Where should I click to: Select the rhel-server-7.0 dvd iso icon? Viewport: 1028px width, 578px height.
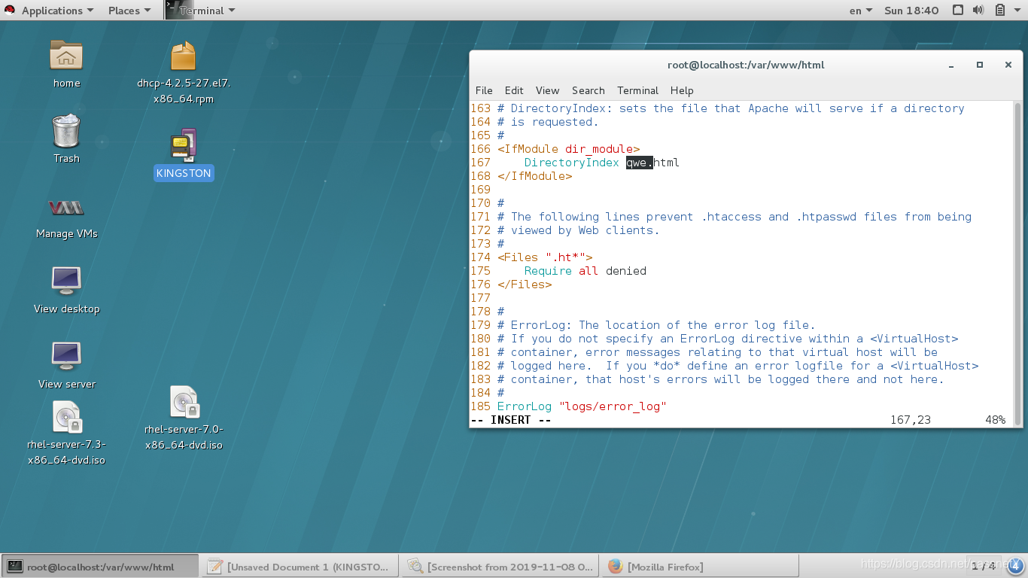pos(184,403)
